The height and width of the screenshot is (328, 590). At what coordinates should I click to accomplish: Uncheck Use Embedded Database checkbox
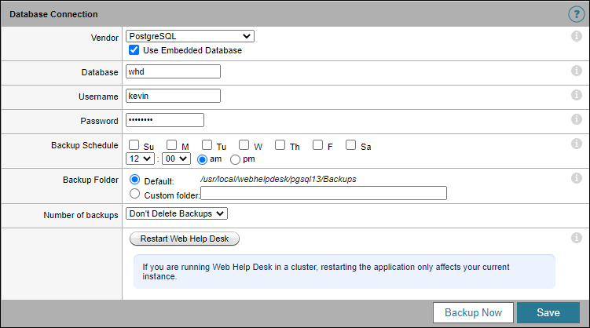134,50
